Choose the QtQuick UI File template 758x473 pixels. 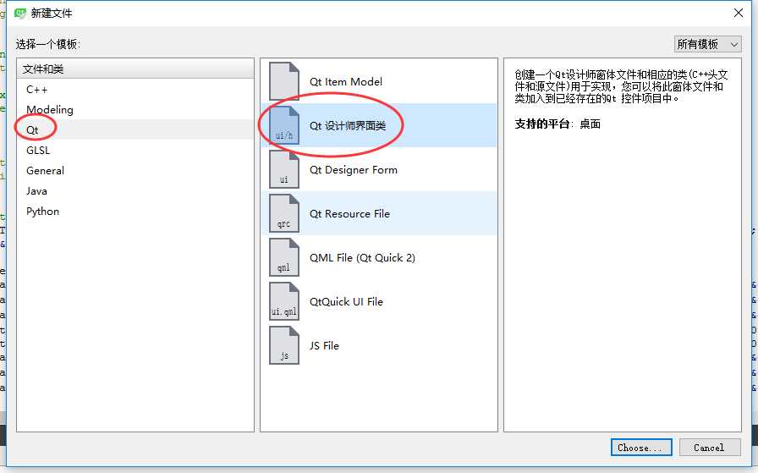[x=379, y=301]
